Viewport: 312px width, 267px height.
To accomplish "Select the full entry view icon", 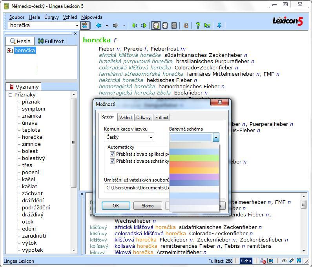I will pyautogui.click(x=155, y=25).
